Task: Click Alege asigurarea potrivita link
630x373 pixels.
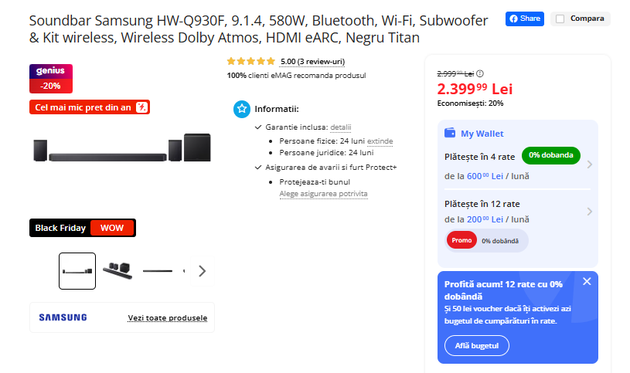Action: (323, 194)
